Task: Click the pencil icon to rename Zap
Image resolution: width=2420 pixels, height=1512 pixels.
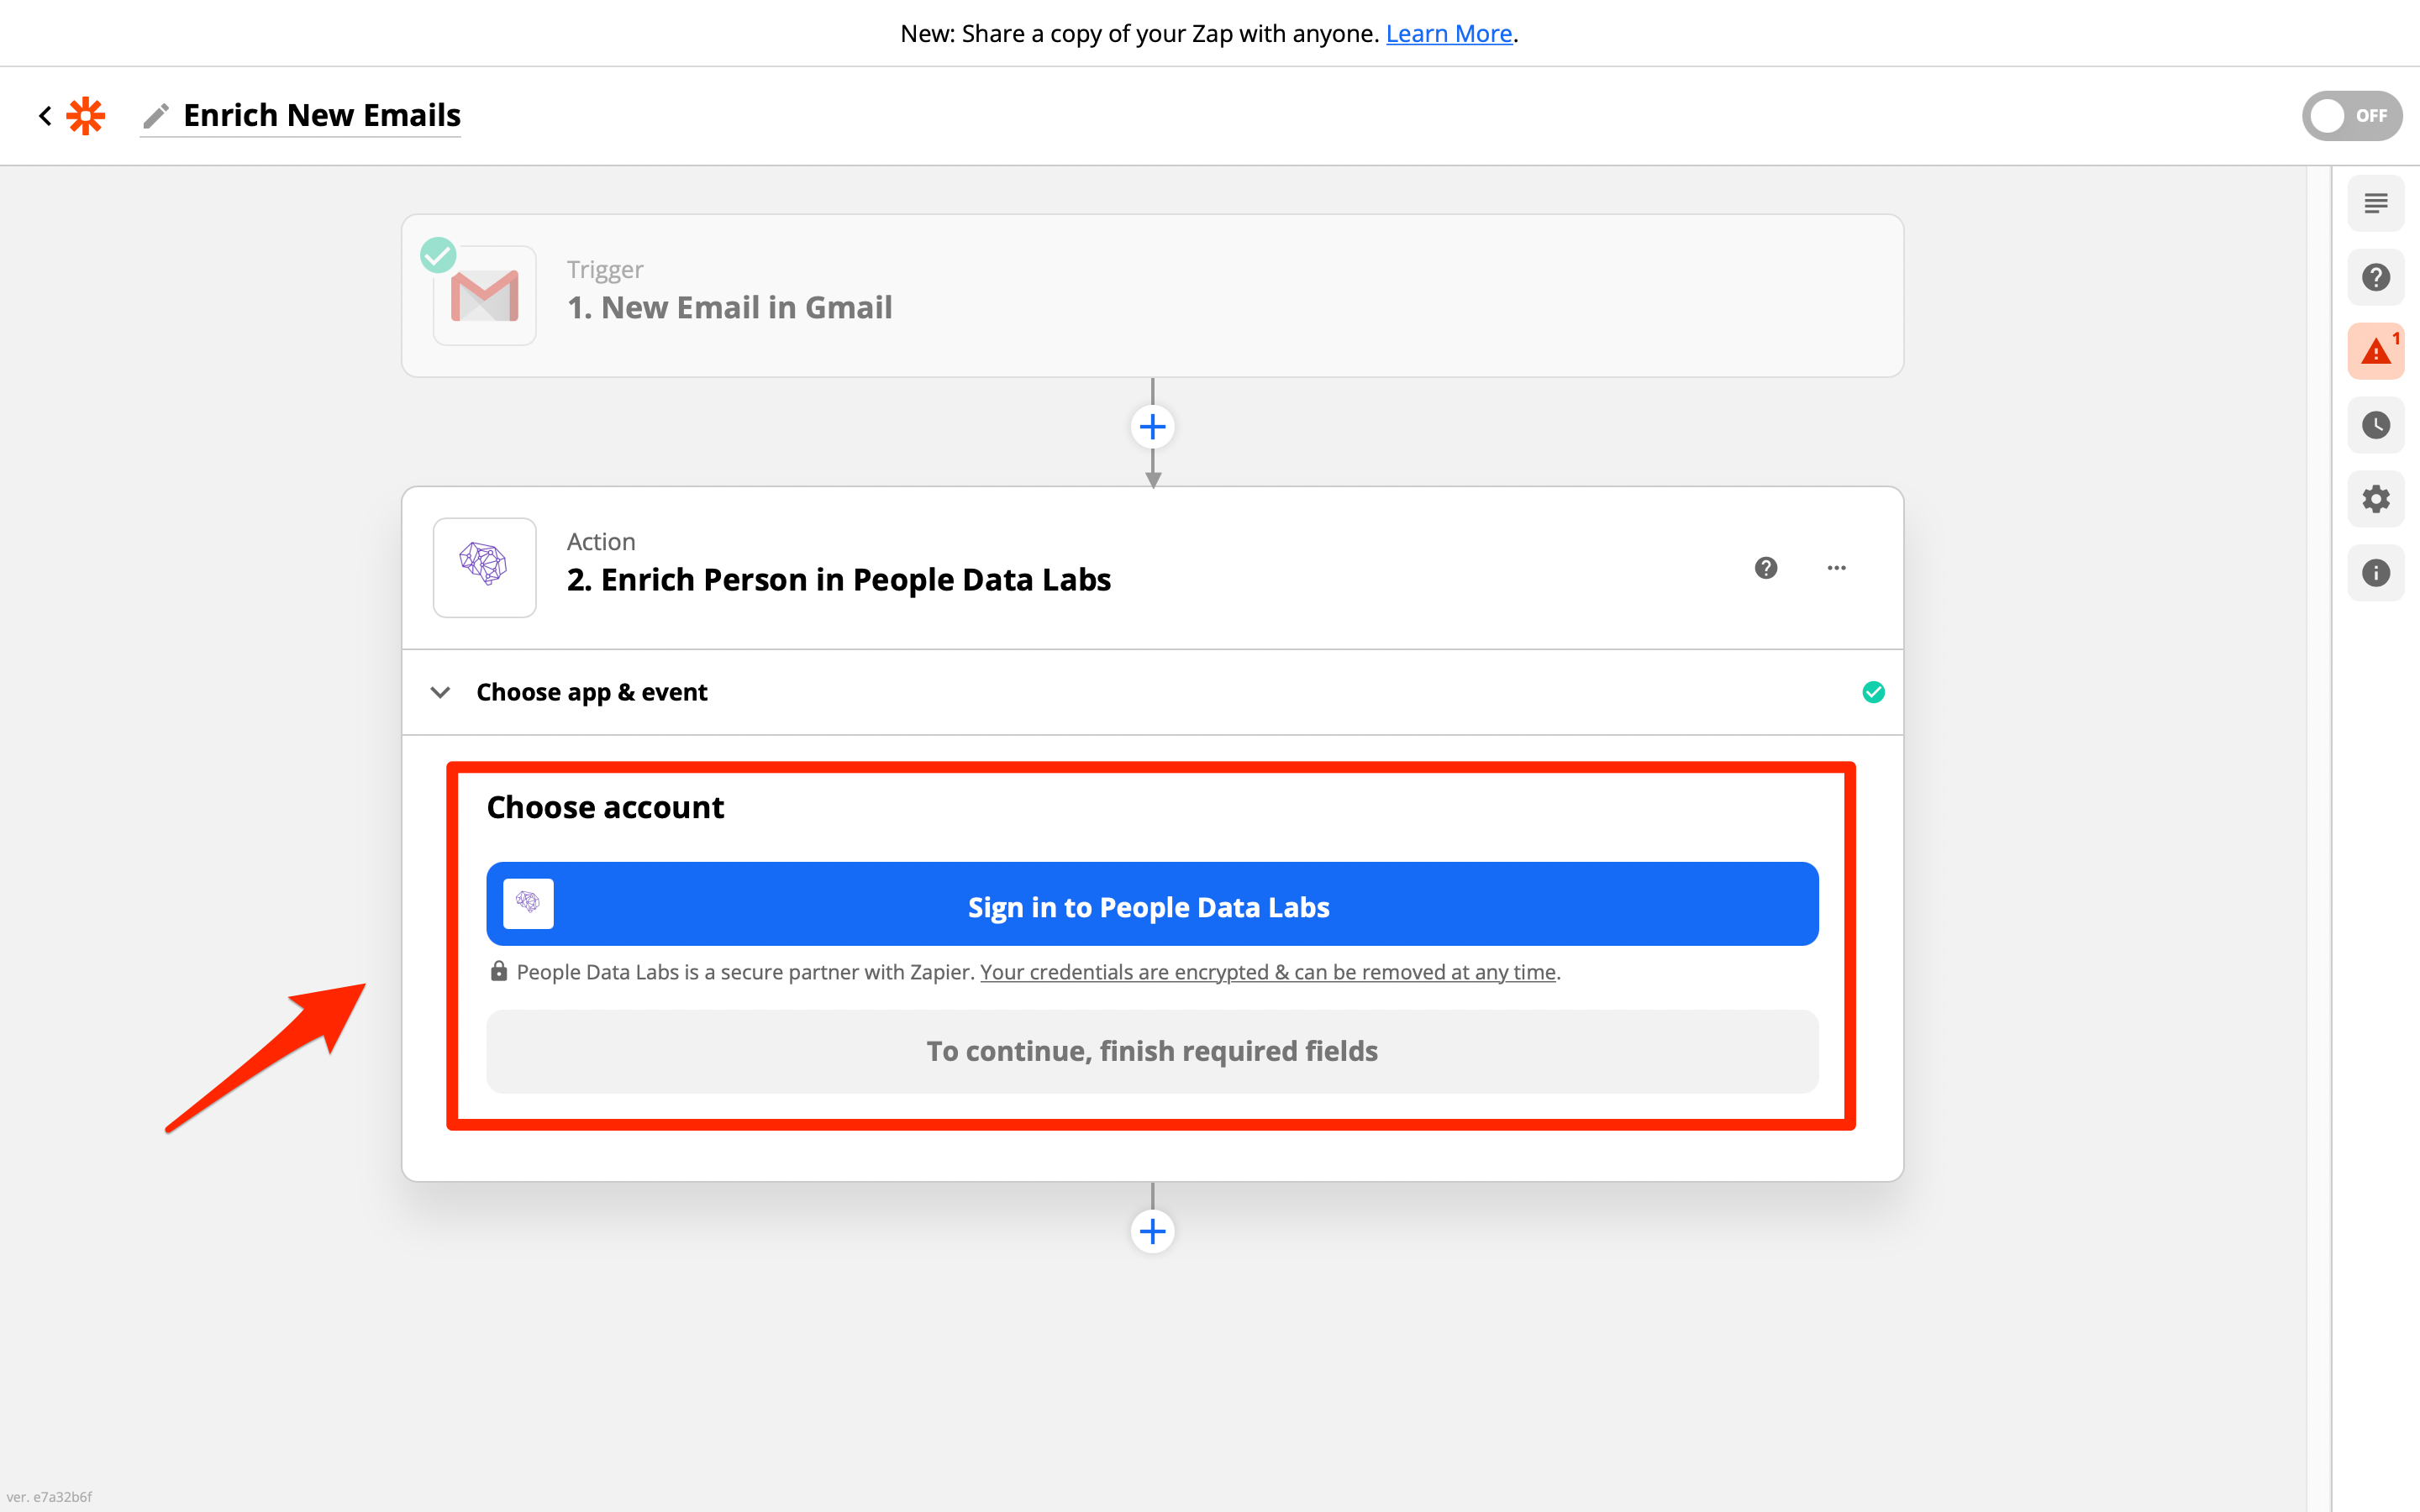Action: tap(155, 116)
